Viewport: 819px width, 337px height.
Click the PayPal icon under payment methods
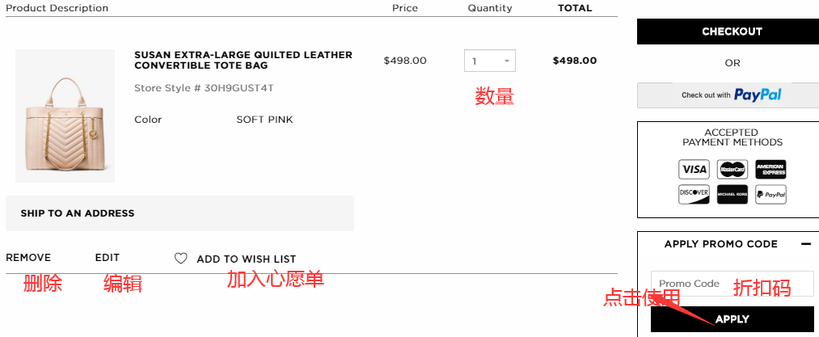(x=770, y=194)
